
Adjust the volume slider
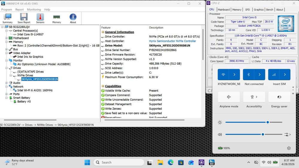click(254, 135)
